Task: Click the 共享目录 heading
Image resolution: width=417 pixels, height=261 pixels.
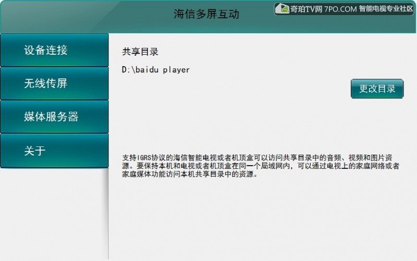Action: click(140, 52)
